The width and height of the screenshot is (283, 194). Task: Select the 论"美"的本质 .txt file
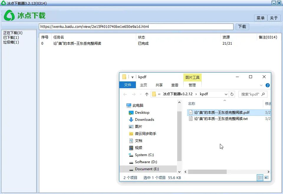pyautogui.click(x=221, y=118)
